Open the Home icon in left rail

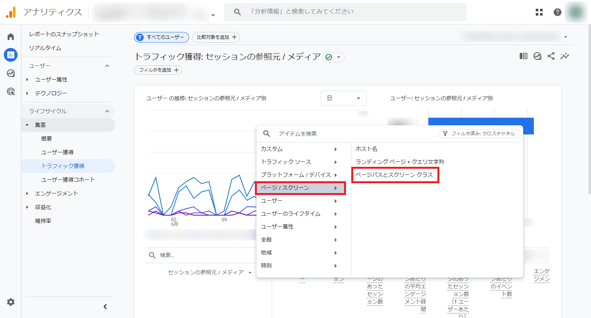(x=11, y=37)
